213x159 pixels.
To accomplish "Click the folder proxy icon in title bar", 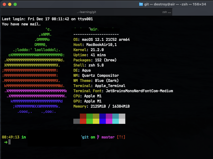I will [x=141, y=4].
